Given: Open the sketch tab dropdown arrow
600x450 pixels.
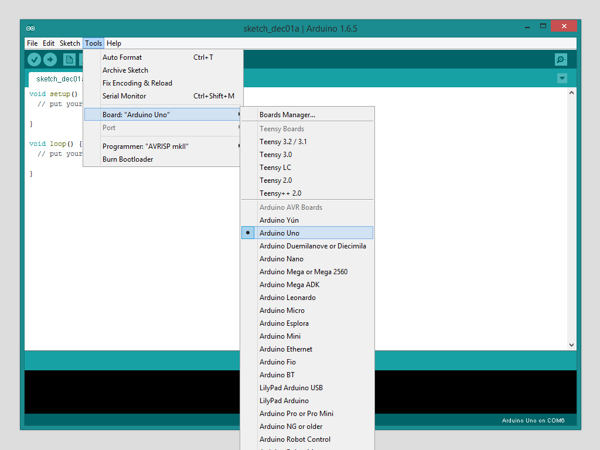Looking at the screenshot, I should pos(562,79).
